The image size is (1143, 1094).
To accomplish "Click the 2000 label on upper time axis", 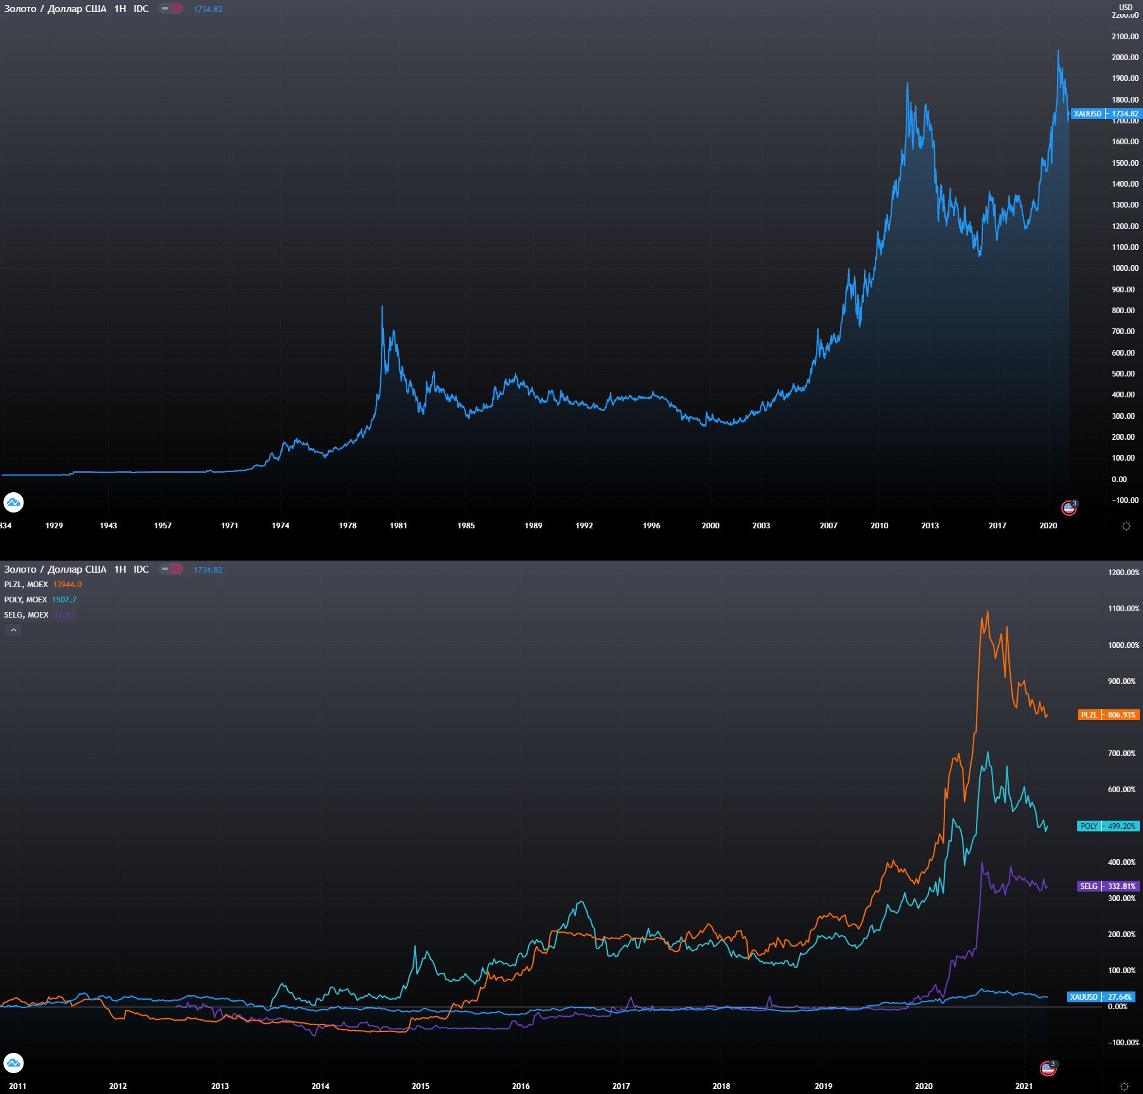I will click(x=710, y=526).
